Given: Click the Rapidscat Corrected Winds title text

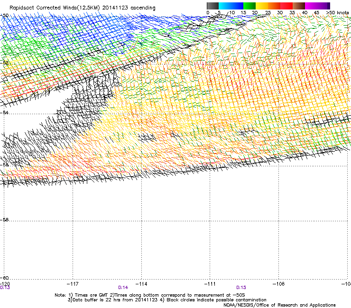Looking at the screenshot, I should coord(83,8).
